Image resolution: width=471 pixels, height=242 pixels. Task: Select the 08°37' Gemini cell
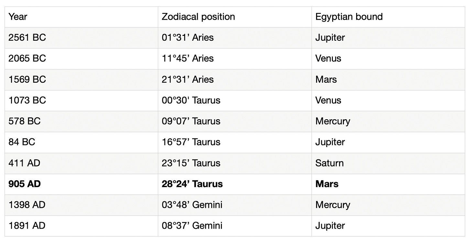[235, 226]
